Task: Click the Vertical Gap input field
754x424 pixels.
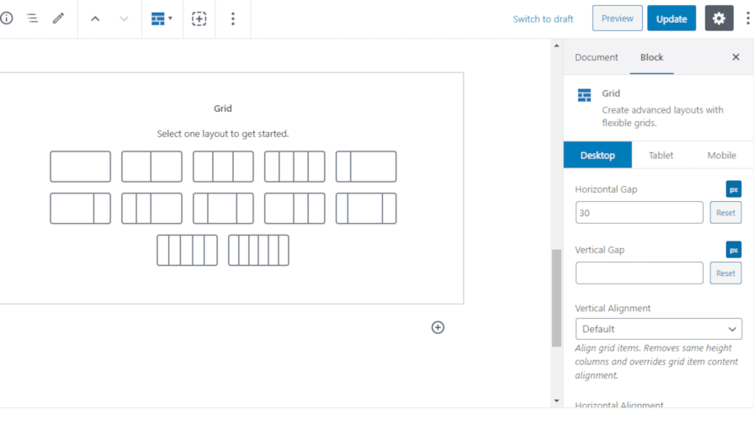Action: click(x=639, y=273)
